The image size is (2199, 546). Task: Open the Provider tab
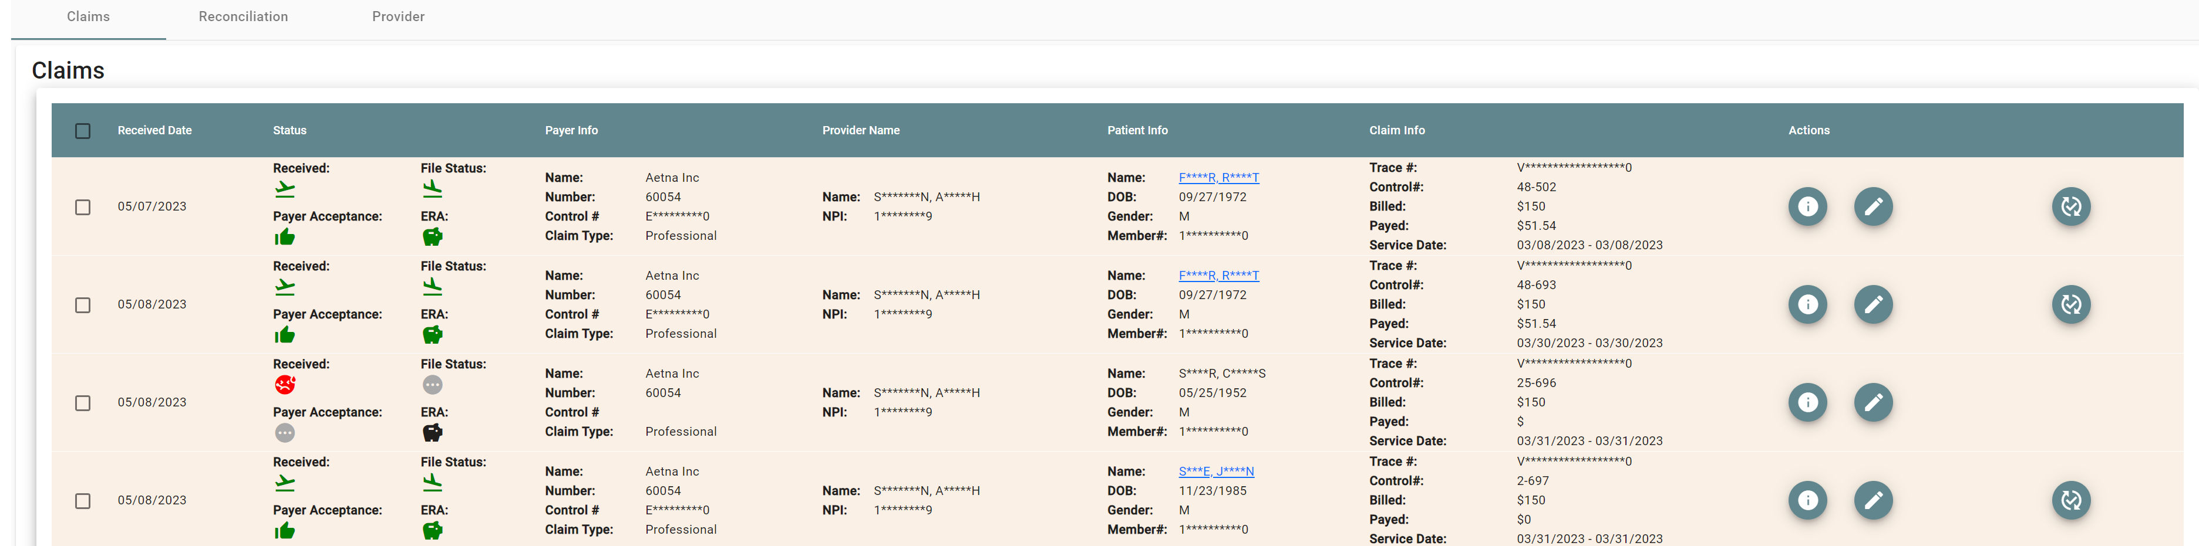coord(398,17)
